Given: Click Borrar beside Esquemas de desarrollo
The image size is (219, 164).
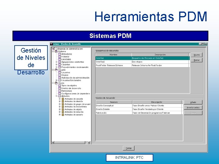Looking at the screenshot, I should tap(196, 60).
